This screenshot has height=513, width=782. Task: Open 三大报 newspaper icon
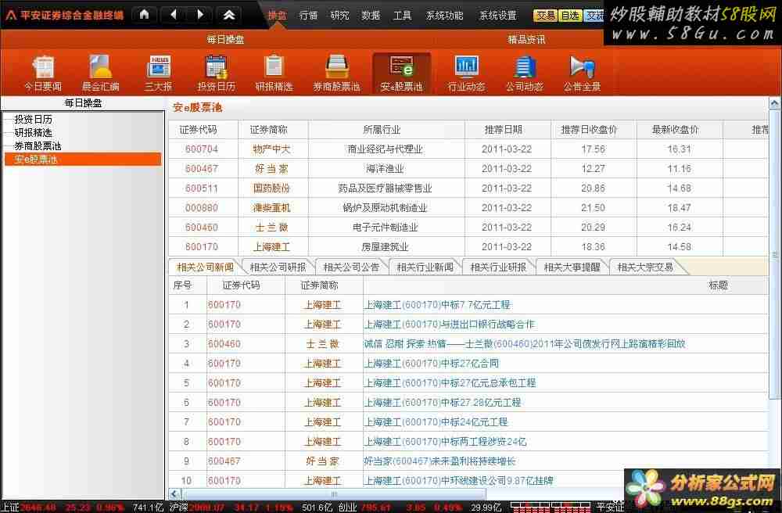tap(158, 74)
